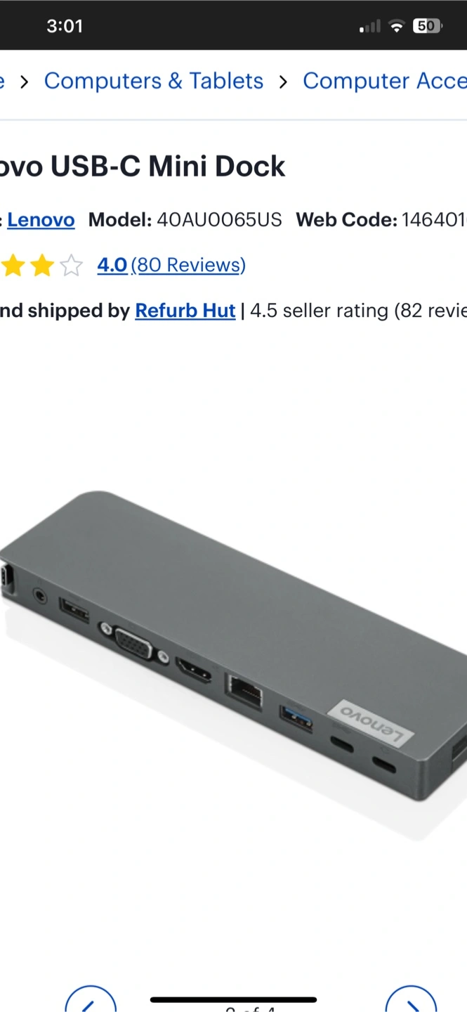This screenshot has height=1012, width=467.
Task: Click chevron before Computer Accessories
Action: click(x=283, y=82)
